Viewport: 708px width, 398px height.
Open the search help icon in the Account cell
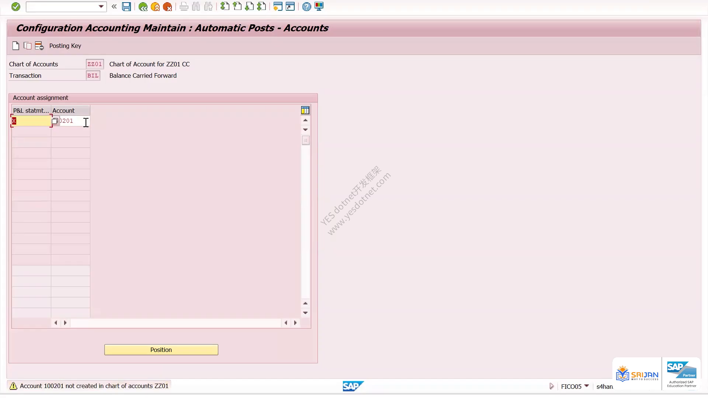coord(55,121)
